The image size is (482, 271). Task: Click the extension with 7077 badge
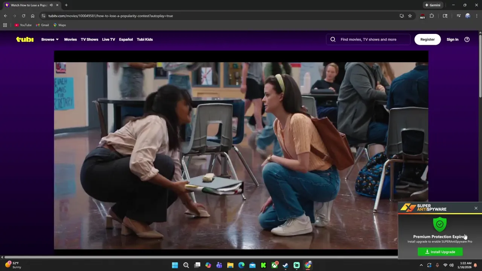[x=422, y=16]
